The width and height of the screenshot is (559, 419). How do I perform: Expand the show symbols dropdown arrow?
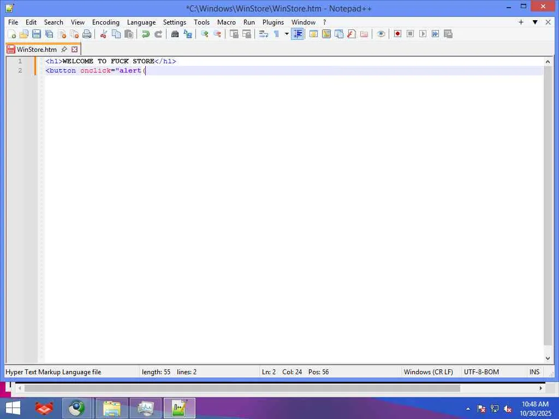[x=287, y=34]
